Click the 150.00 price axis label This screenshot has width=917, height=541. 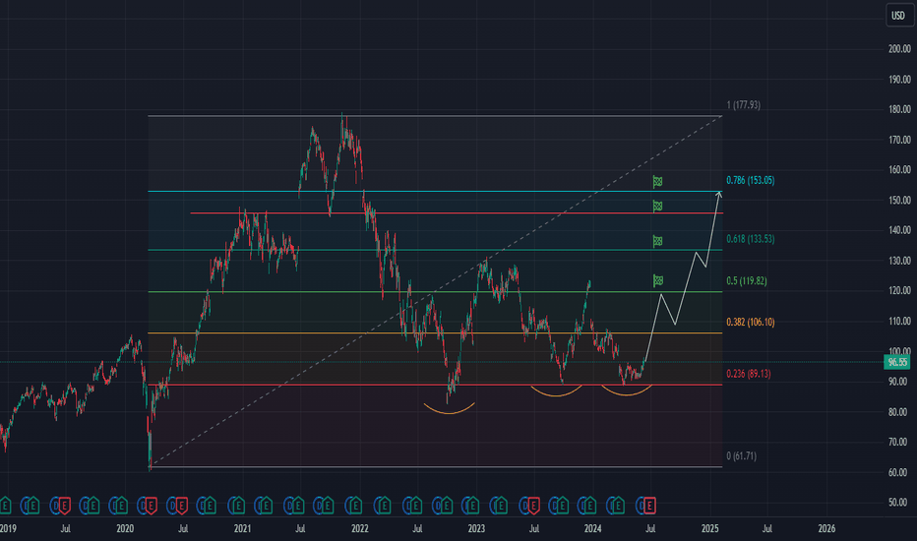tap(899, 200)
